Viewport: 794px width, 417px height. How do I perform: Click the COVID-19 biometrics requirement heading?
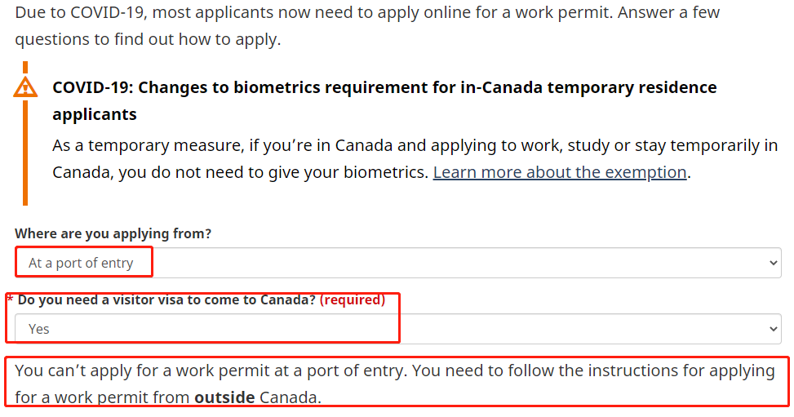pyautogui.click(x=384, y=87)
